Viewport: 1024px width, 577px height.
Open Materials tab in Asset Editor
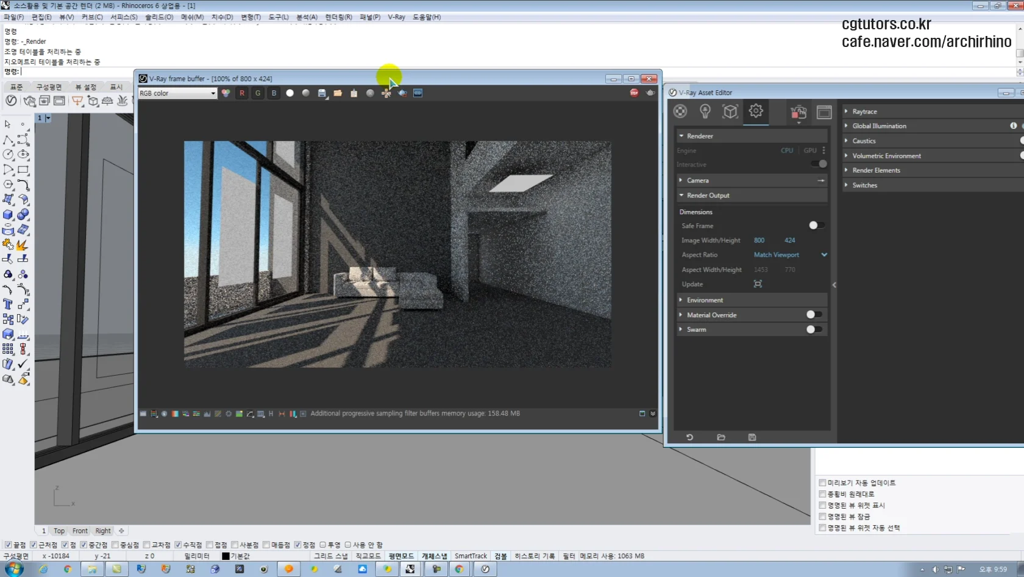pyautogui.click(x=680, y=111)
